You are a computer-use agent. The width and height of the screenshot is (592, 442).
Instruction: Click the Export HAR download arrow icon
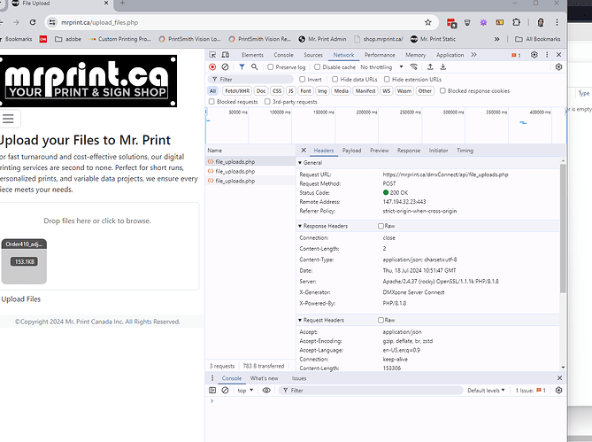point(442,66)
